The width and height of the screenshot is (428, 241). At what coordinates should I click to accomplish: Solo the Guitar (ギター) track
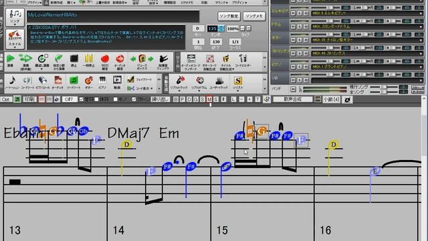pos(300,40)
